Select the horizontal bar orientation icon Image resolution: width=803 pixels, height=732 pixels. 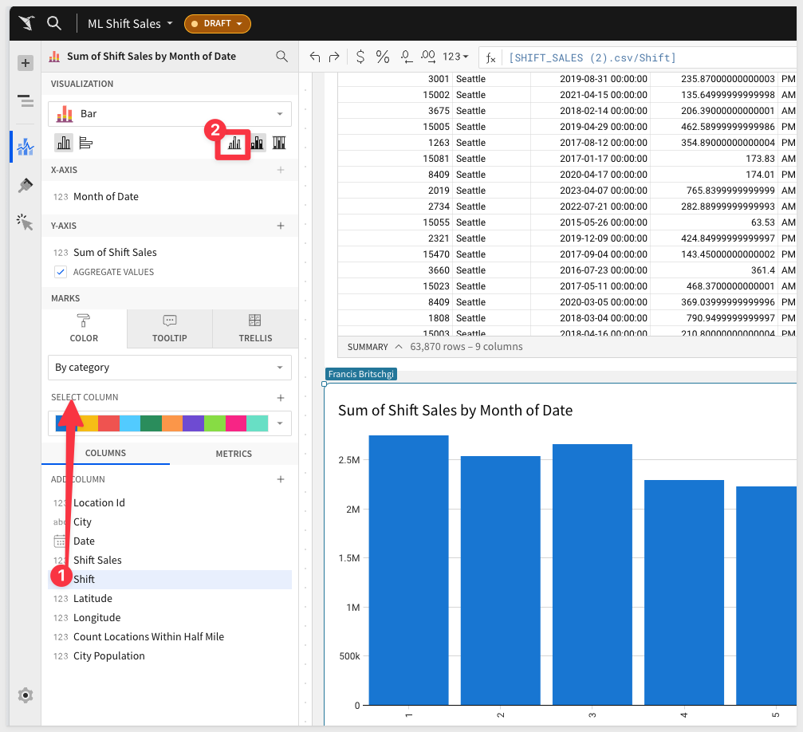click(x=86, y=144)
